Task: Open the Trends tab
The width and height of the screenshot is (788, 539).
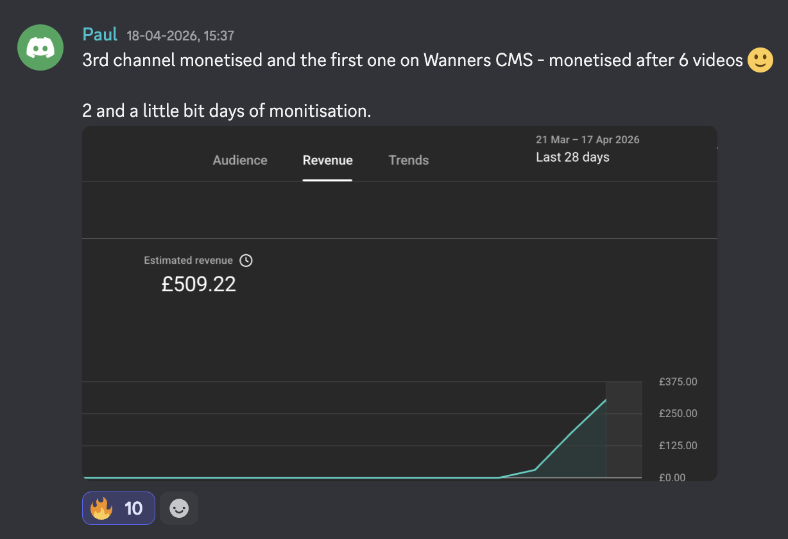Action: click(x=409, y=160)
